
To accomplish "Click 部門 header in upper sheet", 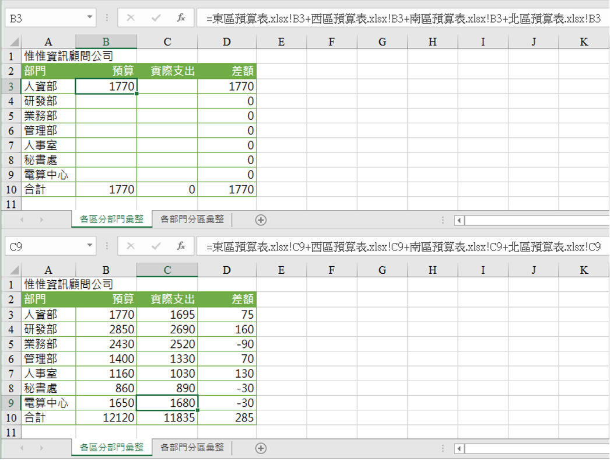I will tap(48, 71).
